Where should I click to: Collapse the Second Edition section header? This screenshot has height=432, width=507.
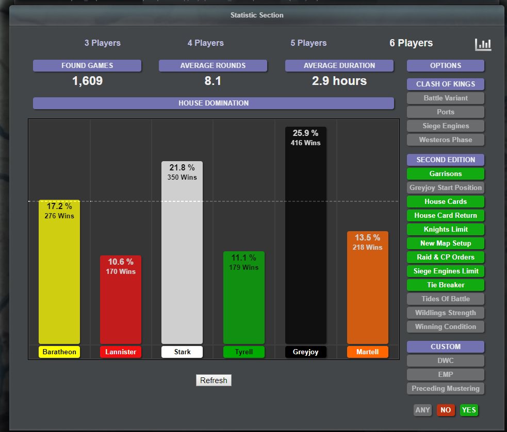pos(445,160)
